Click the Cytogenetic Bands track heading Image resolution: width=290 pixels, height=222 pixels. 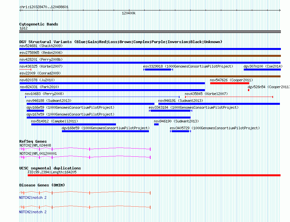(39, 24)
